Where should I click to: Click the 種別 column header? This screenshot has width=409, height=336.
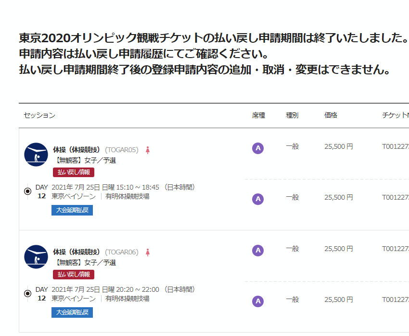coord(292,115)
